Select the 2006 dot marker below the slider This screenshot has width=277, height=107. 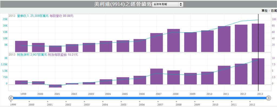point(140,102)
